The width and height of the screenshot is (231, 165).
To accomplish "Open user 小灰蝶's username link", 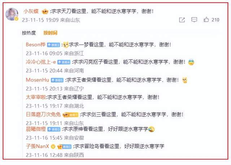I will click(x=31, y=11).
